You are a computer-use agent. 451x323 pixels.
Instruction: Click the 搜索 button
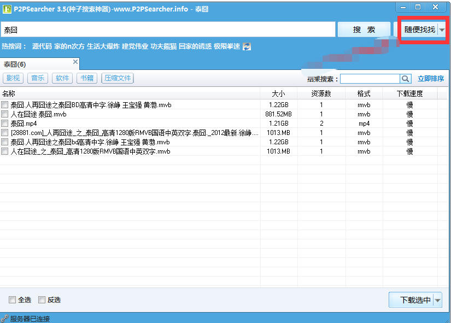pyautogui.click(x=364, y=30)
